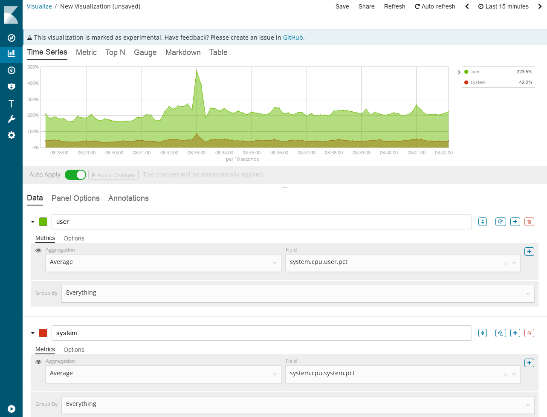Collapse the user series with its disclosure triangle
This screenshot has width=547, height=417.
click(32, 221)
